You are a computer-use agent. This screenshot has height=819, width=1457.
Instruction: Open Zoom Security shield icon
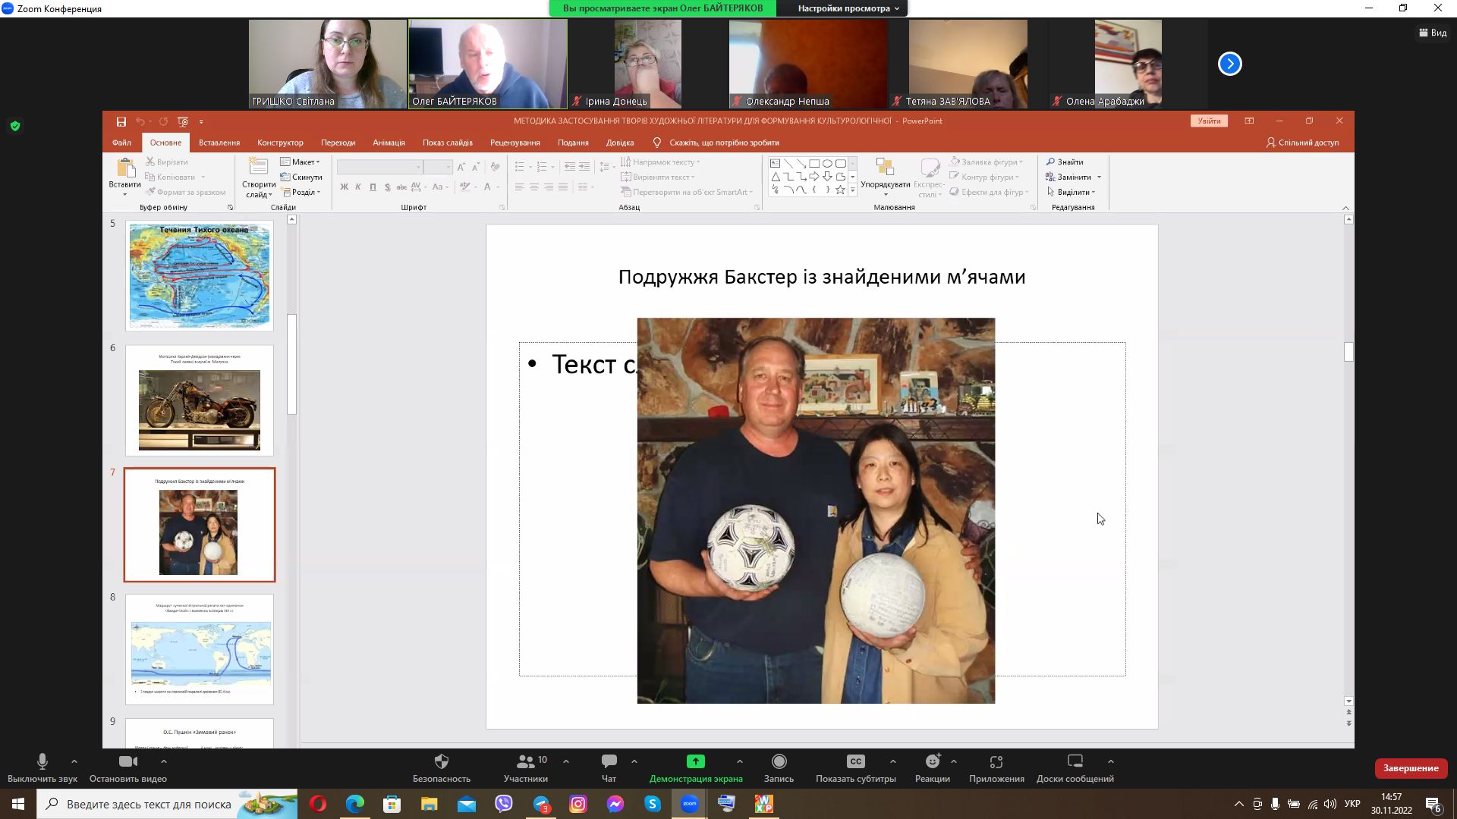coord(441,761)
